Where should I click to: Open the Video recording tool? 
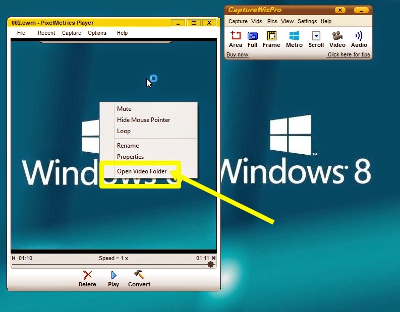point(337,39)
